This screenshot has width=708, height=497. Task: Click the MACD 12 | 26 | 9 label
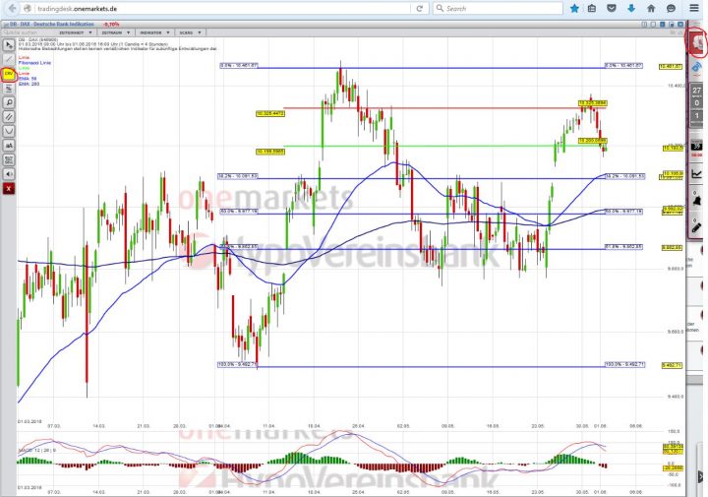(x=37, y=451)
